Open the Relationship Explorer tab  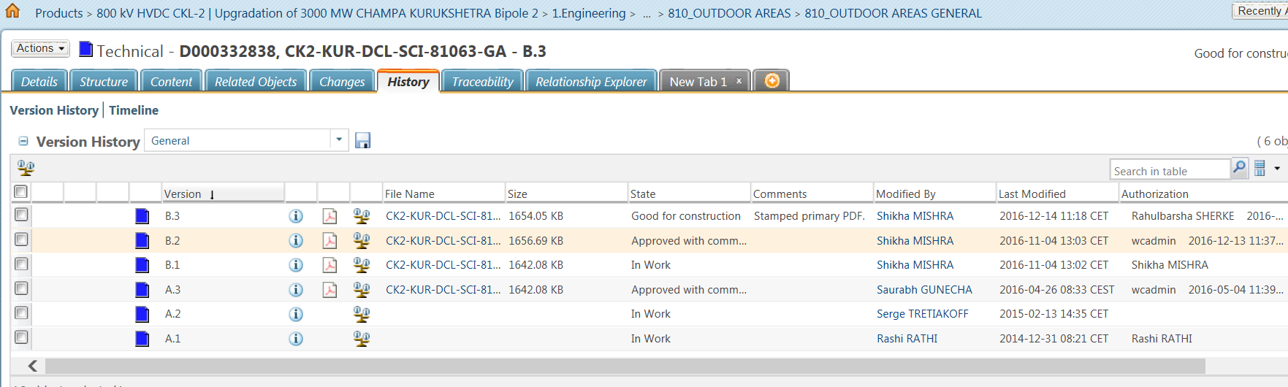tap(591, 82)
